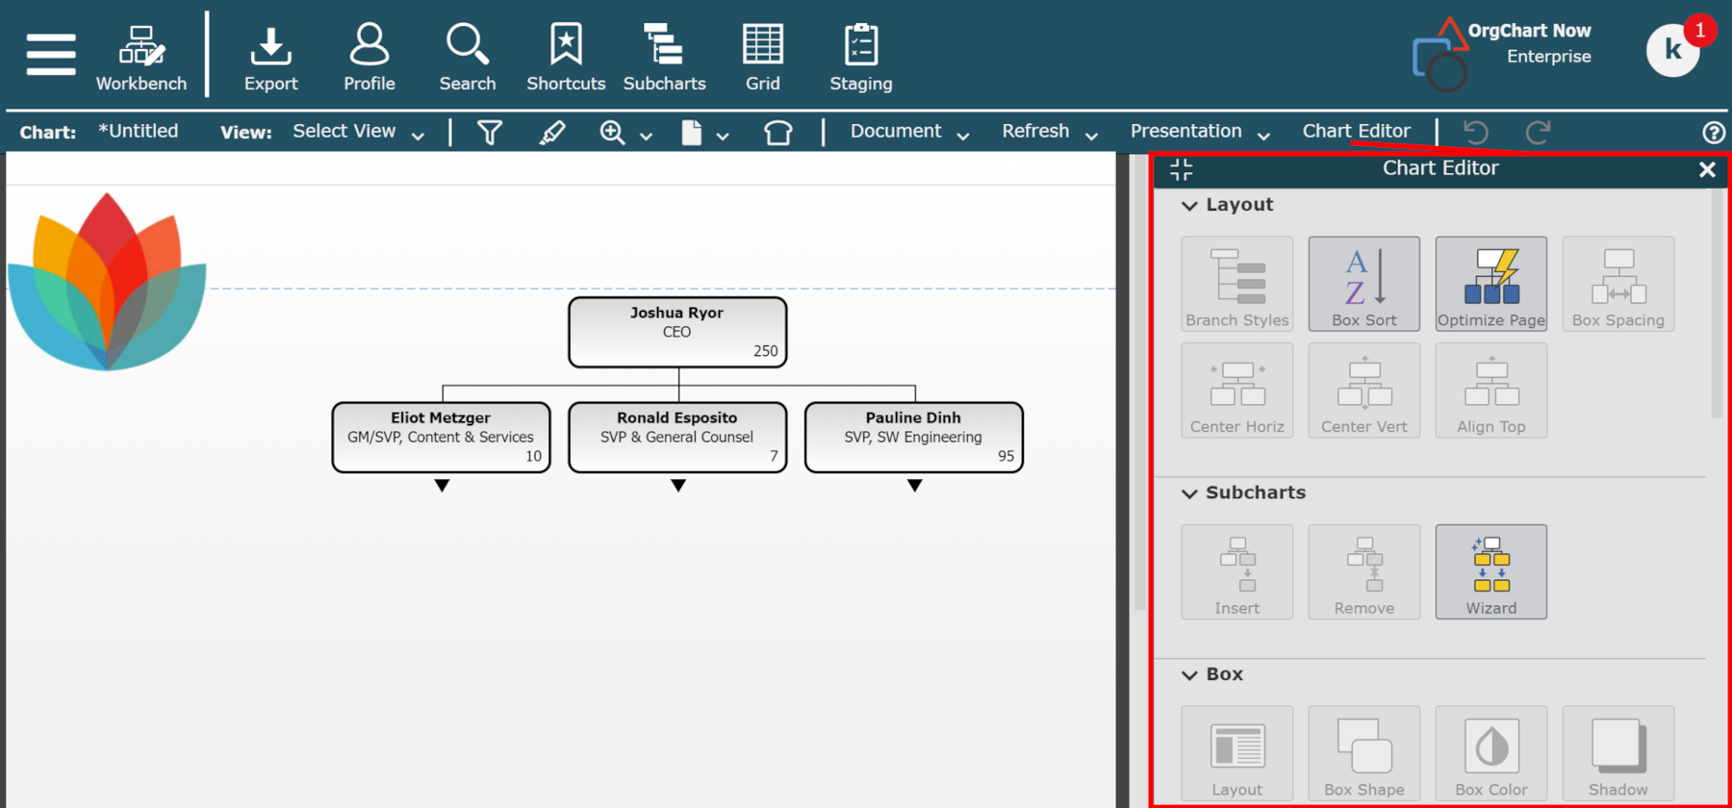Open the page options dropdown arrow
This screenshot has height=808, width=1732.
point(723,137)
